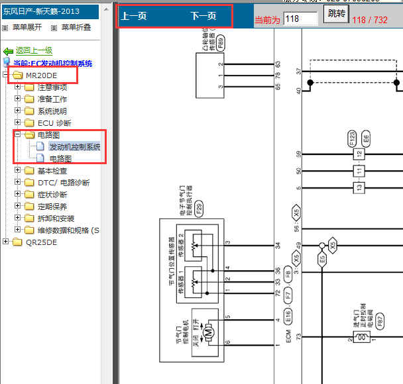Image resolution: width=403 pixels, height=384 pixels.
Task: Click the green back arrow icon
Action: coord(8,52)
